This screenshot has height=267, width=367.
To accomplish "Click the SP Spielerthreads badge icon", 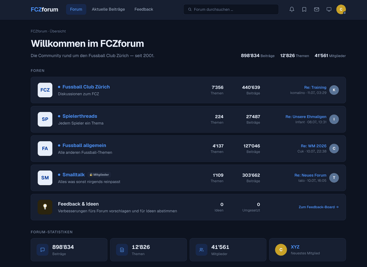I will point(45,119).
